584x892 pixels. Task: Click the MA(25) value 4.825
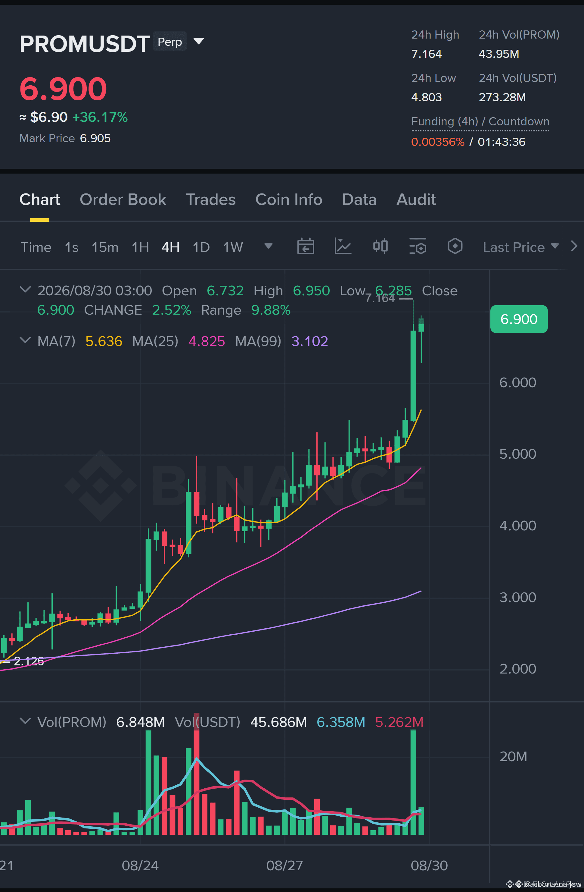[207, 341]
